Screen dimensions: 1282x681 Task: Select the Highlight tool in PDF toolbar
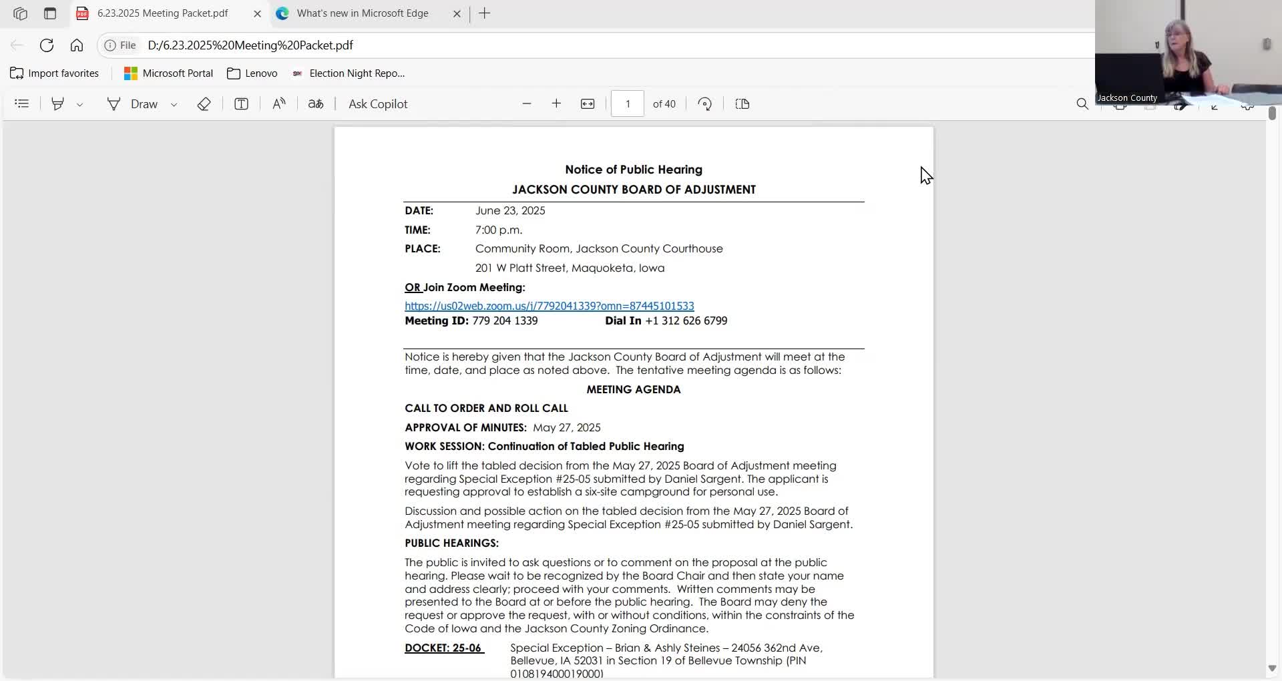click(57, 104)
